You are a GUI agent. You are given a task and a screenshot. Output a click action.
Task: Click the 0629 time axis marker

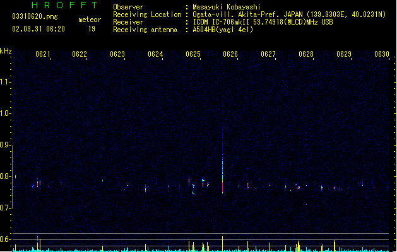(x=344, y=54)
